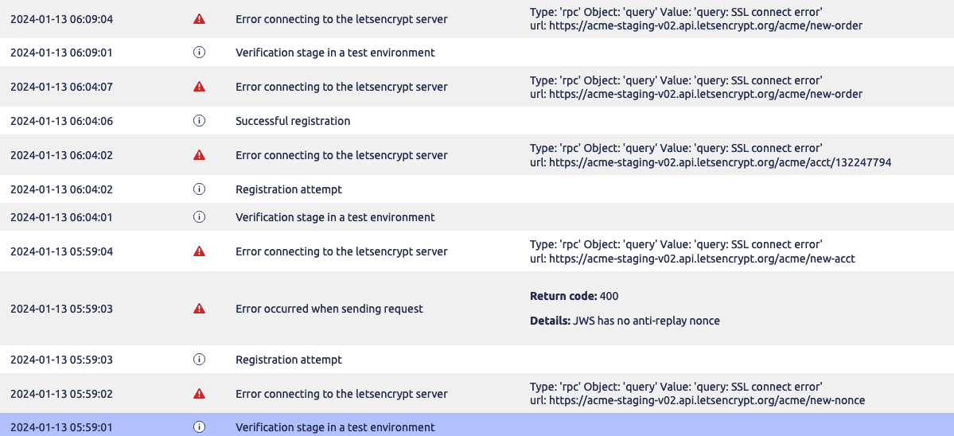Click the acme/new-acct URL text
This screenshot has width=954, height=436.
pyautogui.click(x=692, y=259)
